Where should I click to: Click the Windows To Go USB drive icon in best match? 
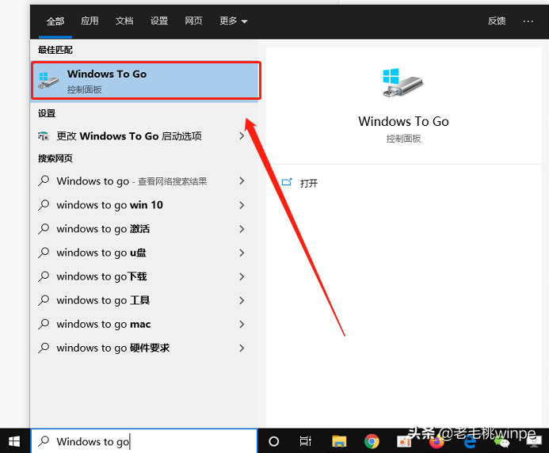click(x=48, y=81)
